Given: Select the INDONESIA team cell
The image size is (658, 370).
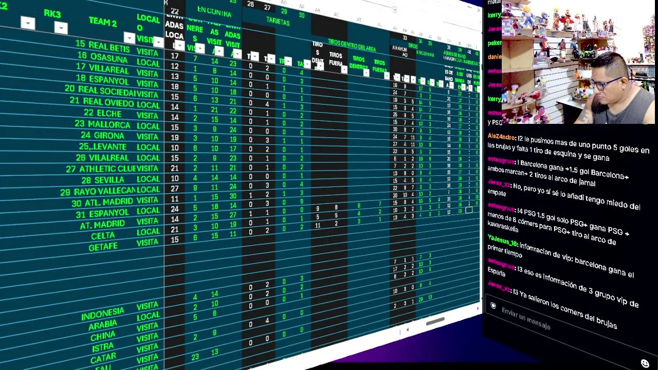Looking at the screenshot, I should coord(102,314).
